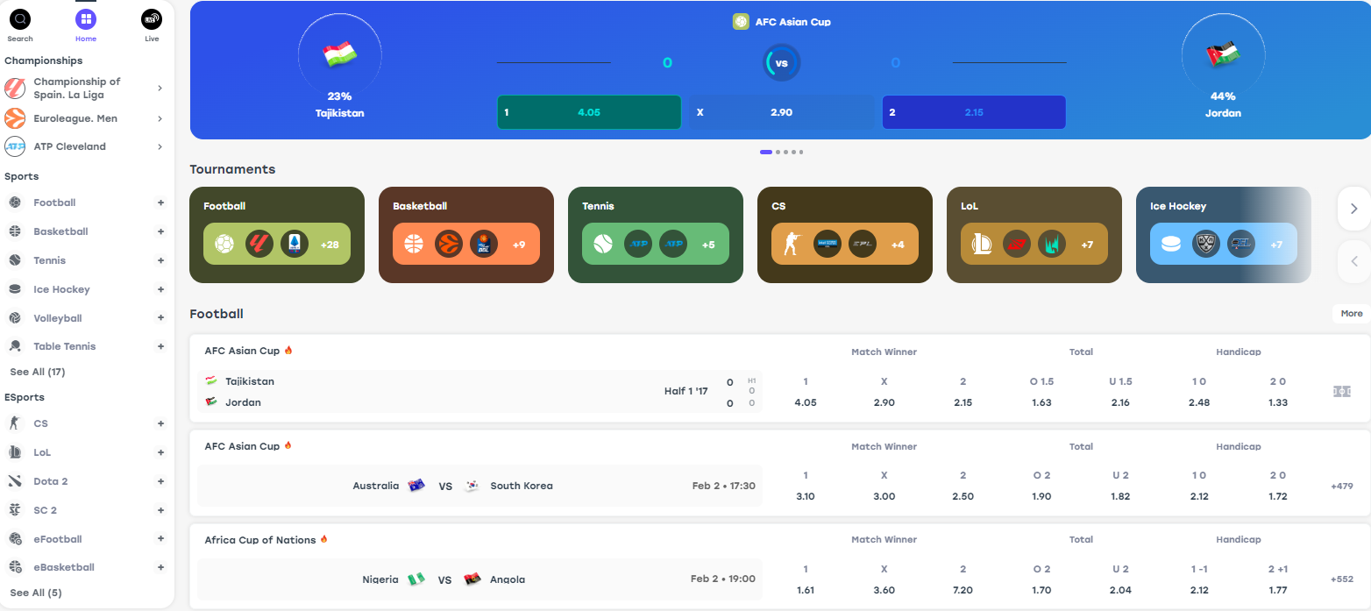Click See All (17) sports link

(x=38, y=372)
